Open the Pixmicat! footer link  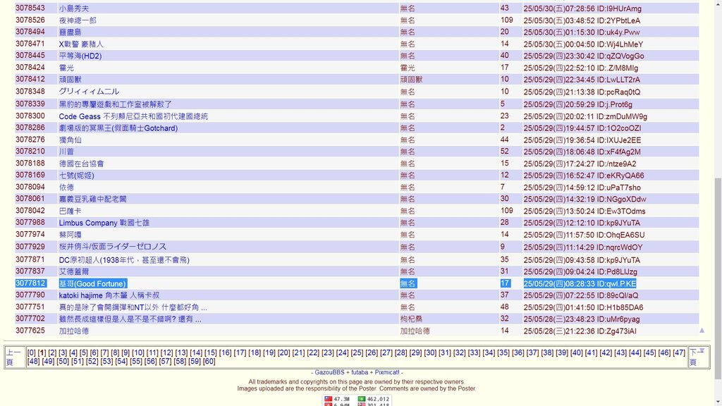click(387, 372)
